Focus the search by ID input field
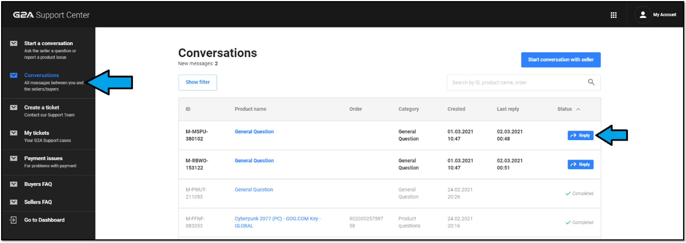 (x=516, y=83)
